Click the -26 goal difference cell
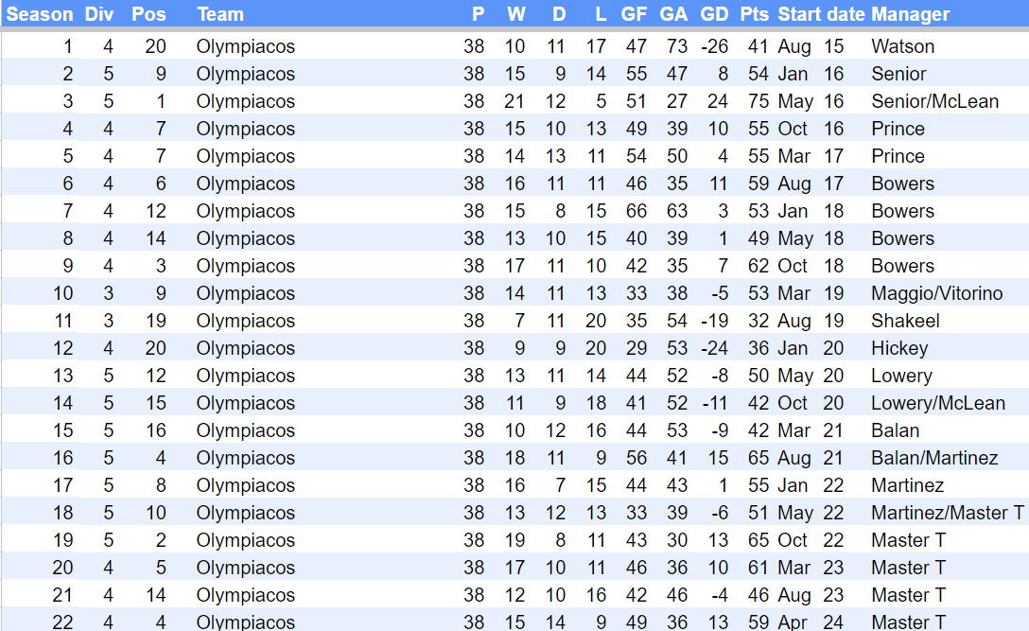The height and width of the screenshot is (631, 1029). click(715, 46)
